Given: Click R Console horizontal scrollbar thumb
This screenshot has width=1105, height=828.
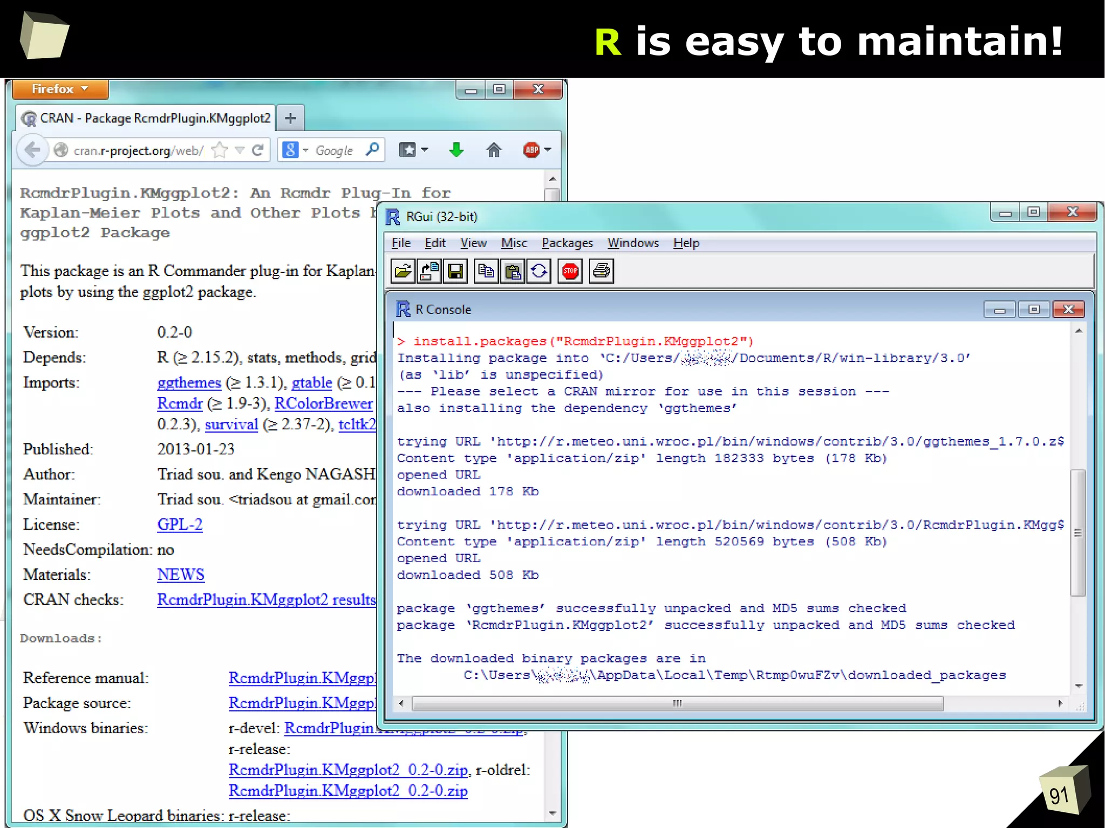Looking at the screenshot, I should tap(677, 703).
